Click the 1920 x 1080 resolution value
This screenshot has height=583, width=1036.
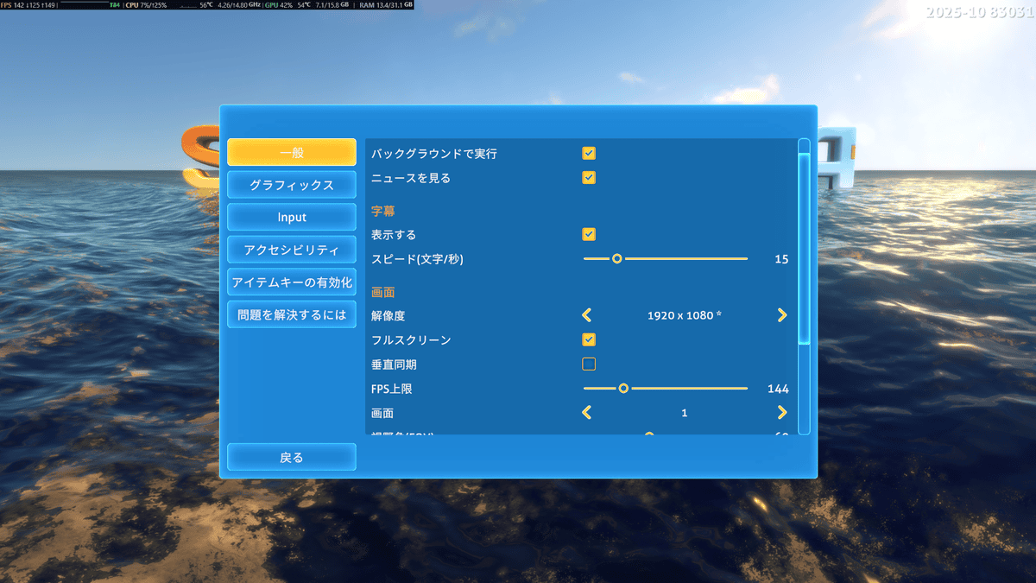point(685,315)
